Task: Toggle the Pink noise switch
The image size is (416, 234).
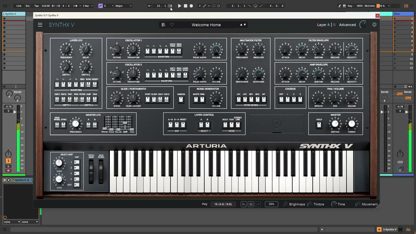Action: click(x=202, y=99)
